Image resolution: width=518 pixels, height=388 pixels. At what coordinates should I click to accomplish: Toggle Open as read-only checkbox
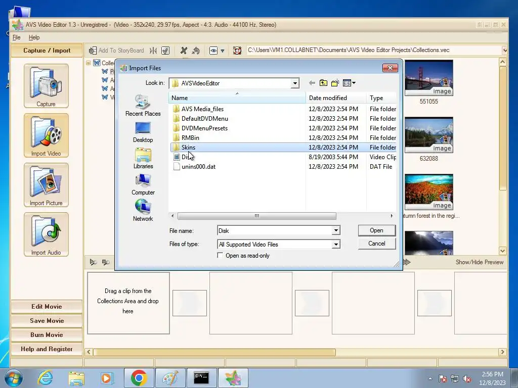pyautogui.click(x=220, y=255)
